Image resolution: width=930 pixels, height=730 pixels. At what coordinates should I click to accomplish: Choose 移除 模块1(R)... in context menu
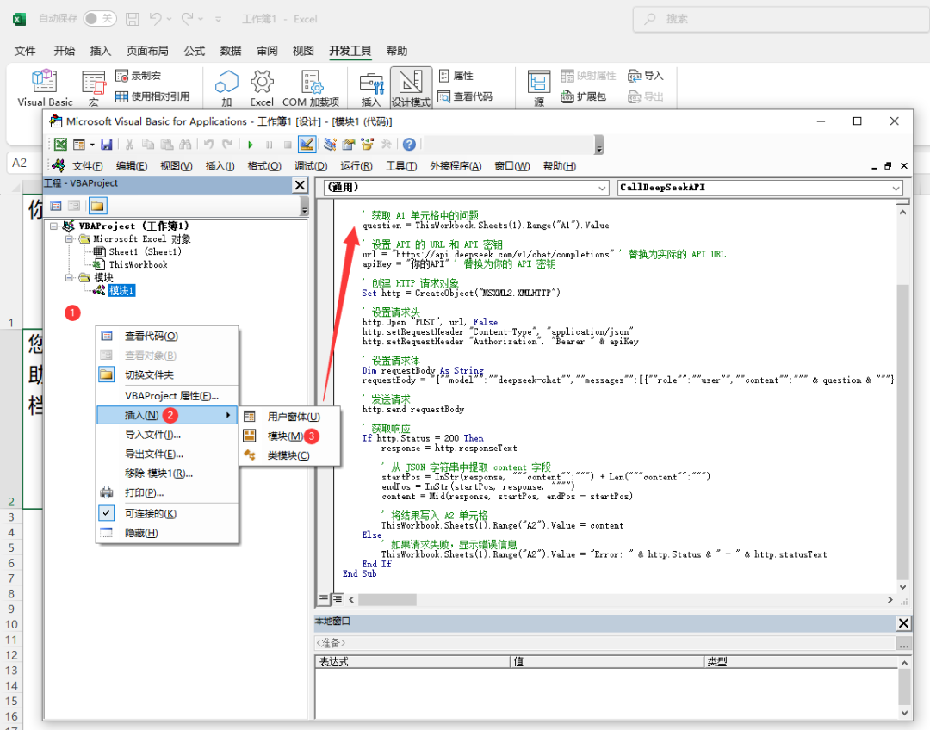tap(167, 473)
